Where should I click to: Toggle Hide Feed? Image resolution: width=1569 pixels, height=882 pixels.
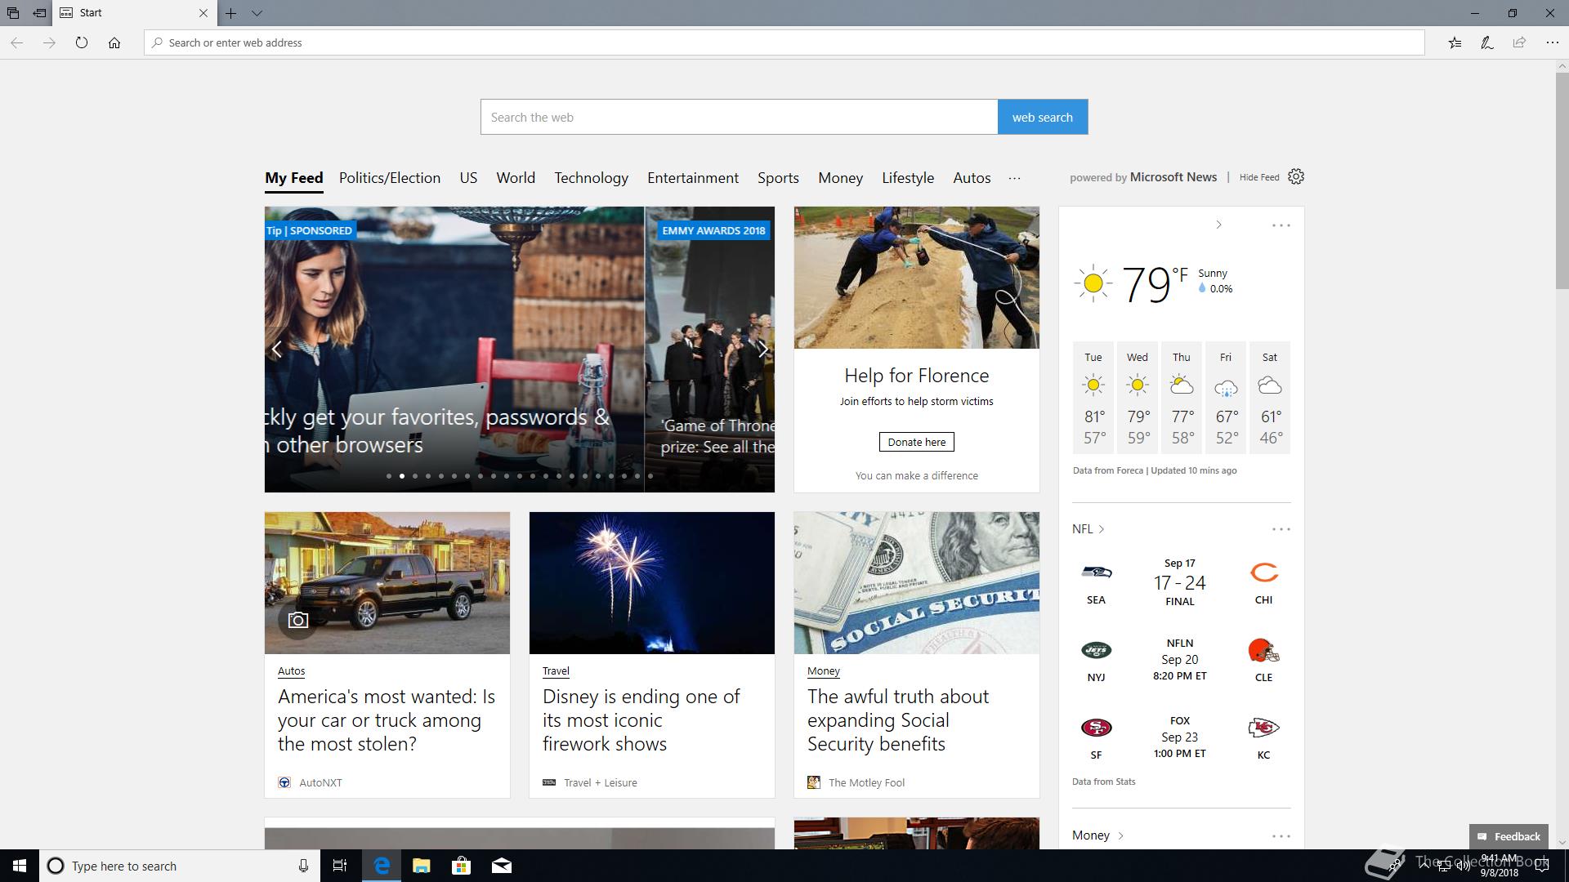coord(1258,177)
